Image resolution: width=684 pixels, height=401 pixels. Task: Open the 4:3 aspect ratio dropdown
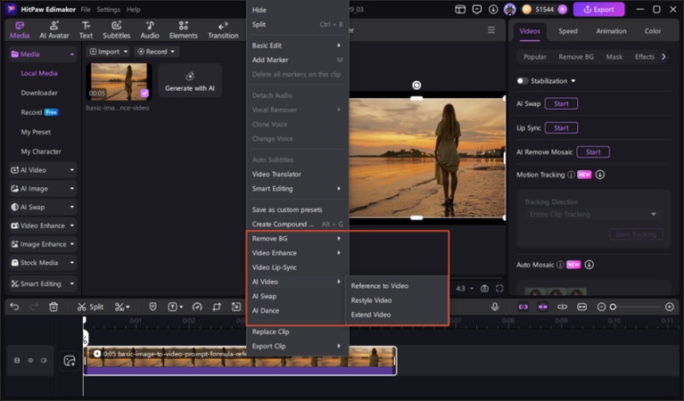[465, 289]
